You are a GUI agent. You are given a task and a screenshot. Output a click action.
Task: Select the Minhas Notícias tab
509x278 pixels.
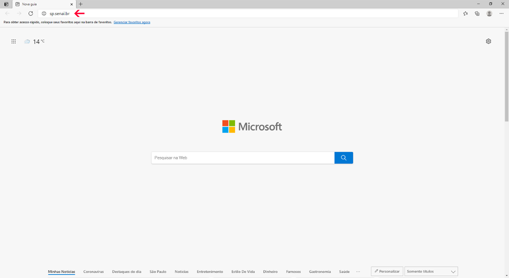(x=61, y=272)
